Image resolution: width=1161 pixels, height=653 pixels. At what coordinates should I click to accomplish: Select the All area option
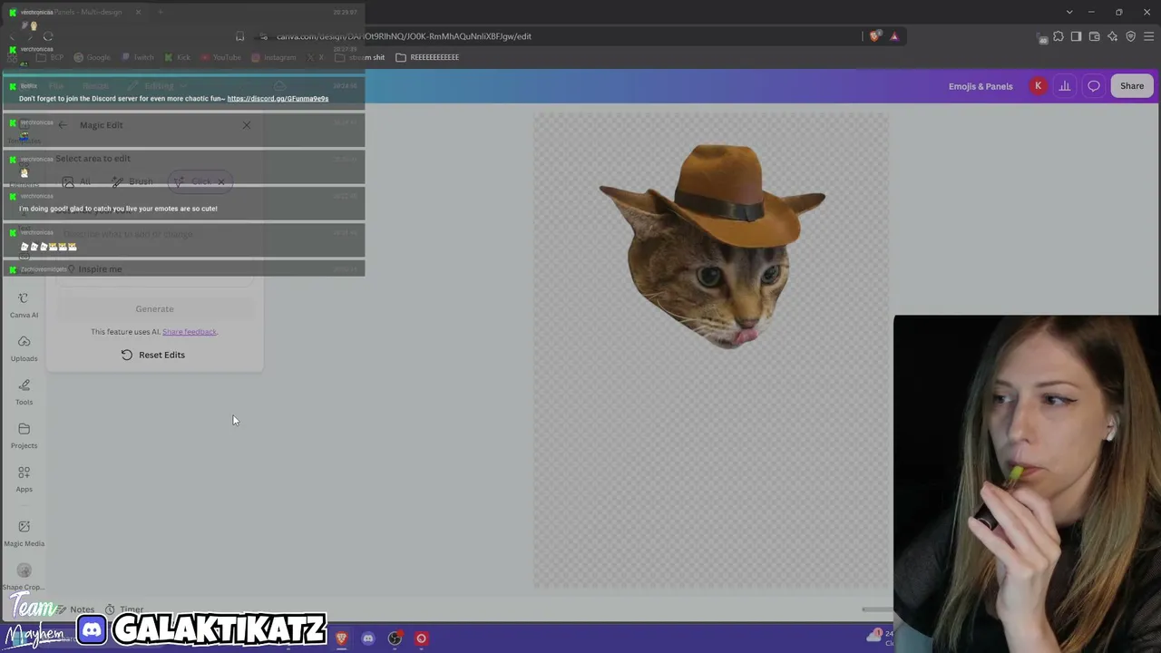click(76, 182)
